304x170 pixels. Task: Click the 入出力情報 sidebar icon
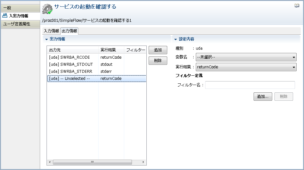click(5, 16)
